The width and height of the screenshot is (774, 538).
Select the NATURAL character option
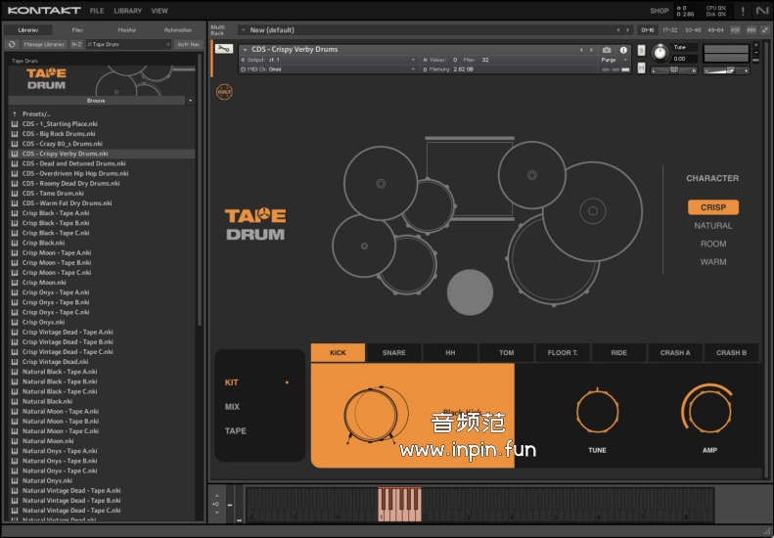coord(712,226)
